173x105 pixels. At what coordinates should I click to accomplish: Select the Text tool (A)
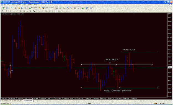pos(27,11)
